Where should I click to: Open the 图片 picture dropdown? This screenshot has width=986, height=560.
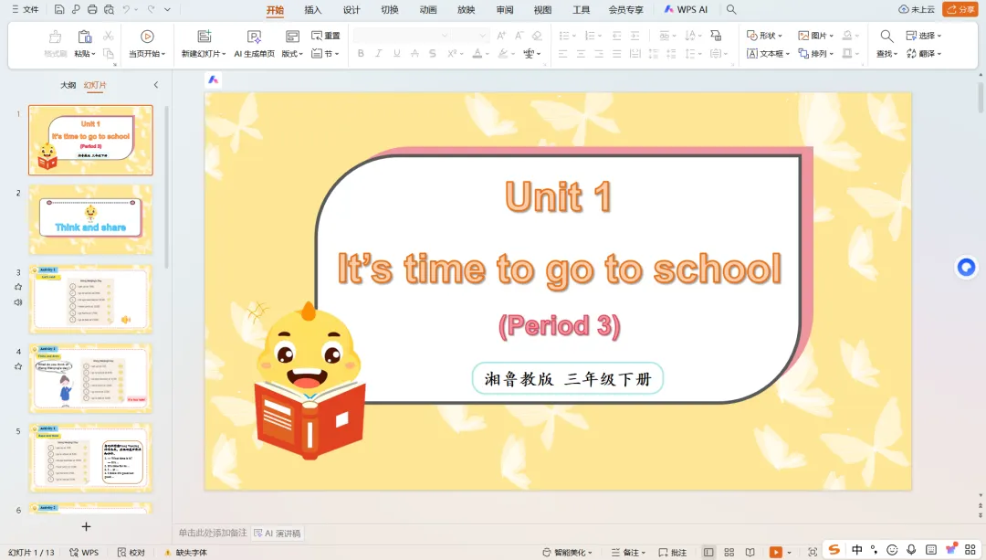pyautogui.click(x=815, y=36)
